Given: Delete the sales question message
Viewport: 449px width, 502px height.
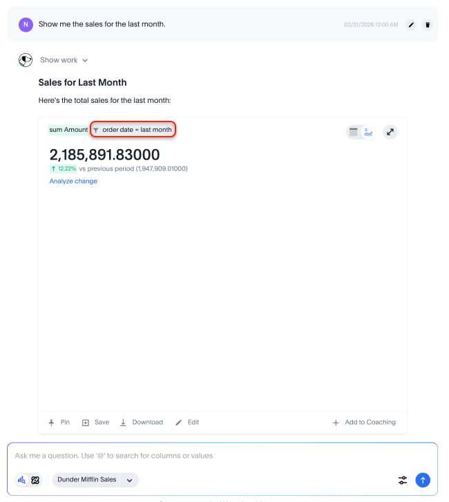Looking at the screenshot, I should tap(427, 25).
